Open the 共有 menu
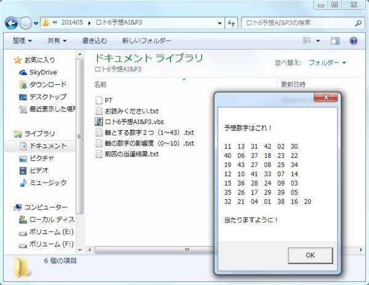 coord(57,41)
